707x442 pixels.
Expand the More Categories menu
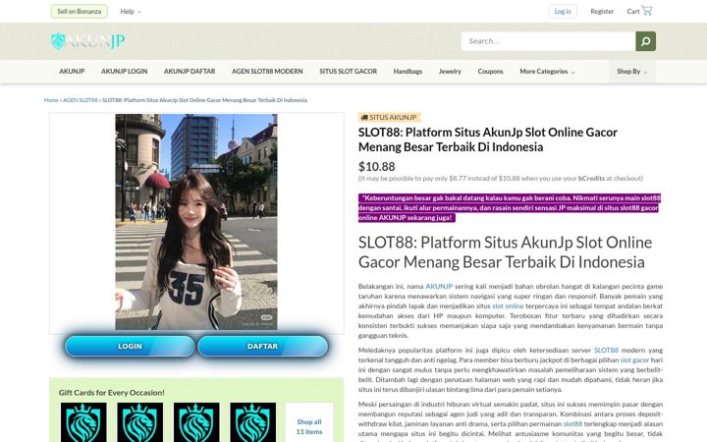point(547,72)
